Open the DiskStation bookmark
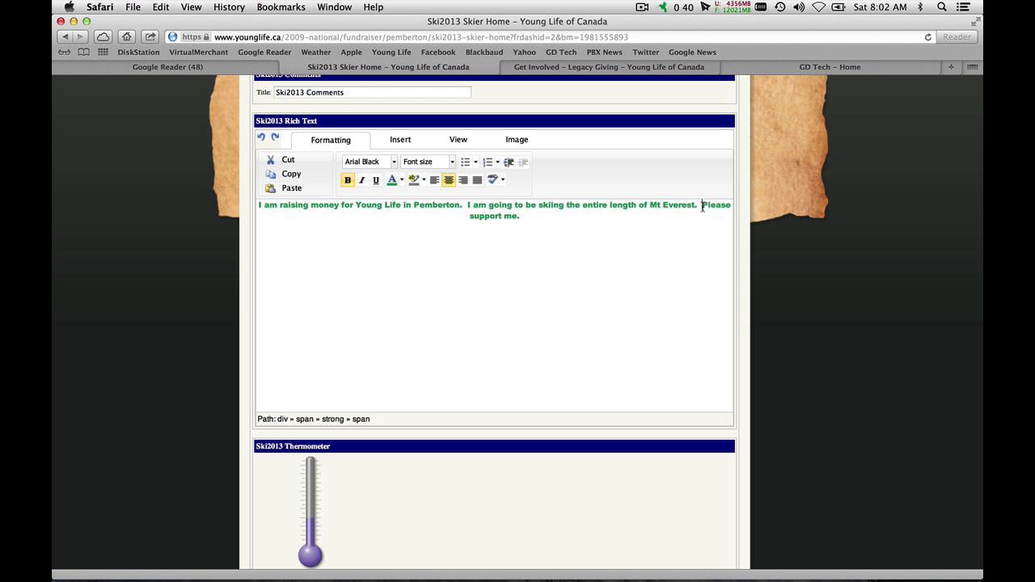This screenshot has width=1035, height=582. coord(138,53)
